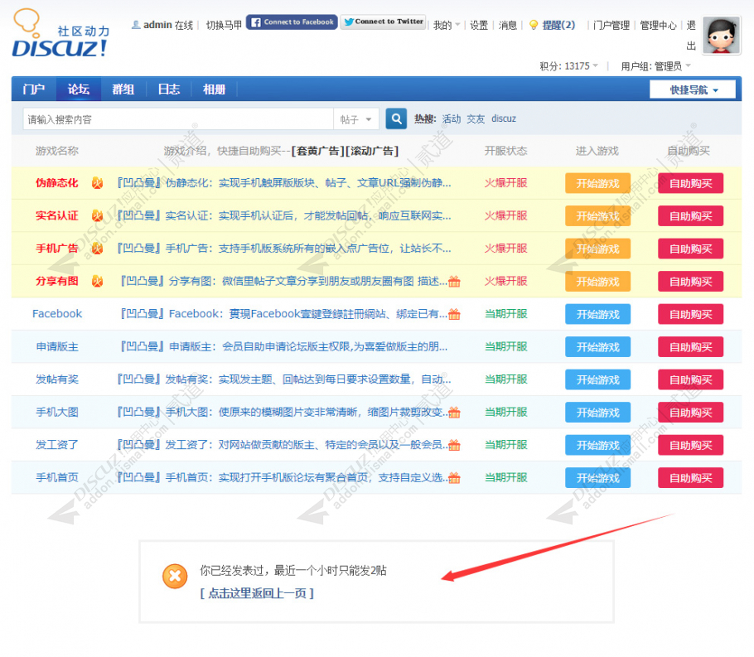Screen dimensions: 754x657
Task: Open the 帖子 search type dropdown
Action: click(356, 118)
